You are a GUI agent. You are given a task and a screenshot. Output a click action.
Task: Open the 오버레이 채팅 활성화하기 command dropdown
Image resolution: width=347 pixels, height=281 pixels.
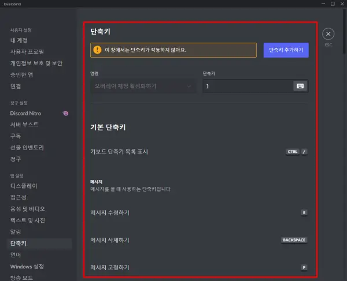point(143,86)
